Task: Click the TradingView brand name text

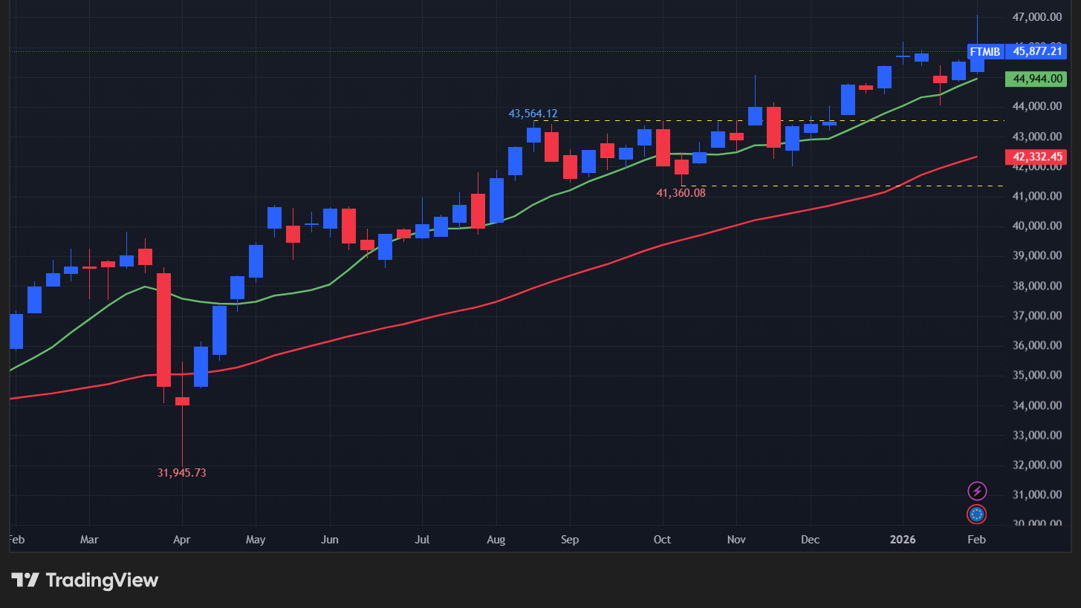Action: 102,580
